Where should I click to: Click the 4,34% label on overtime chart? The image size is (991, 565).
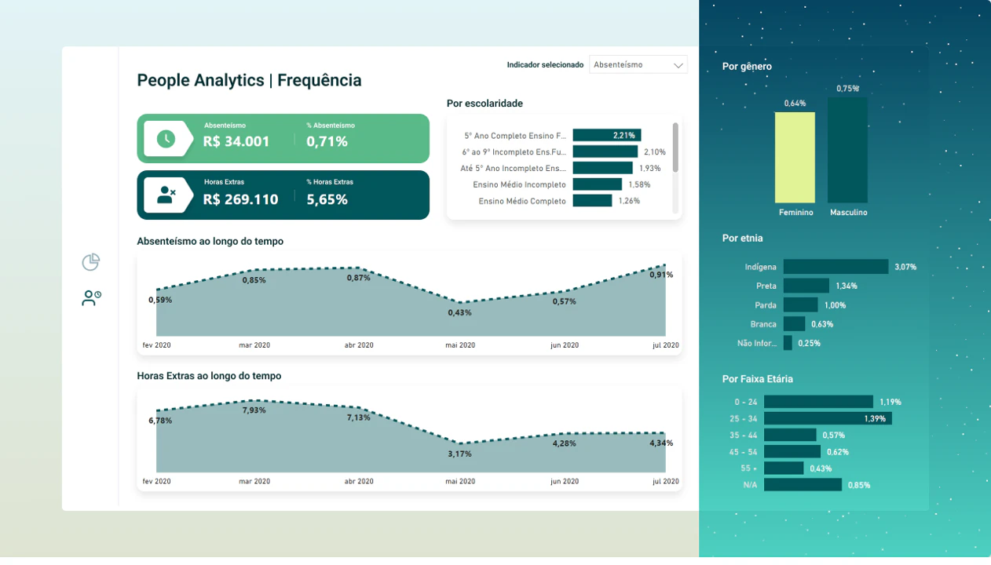tap(661, 443)
